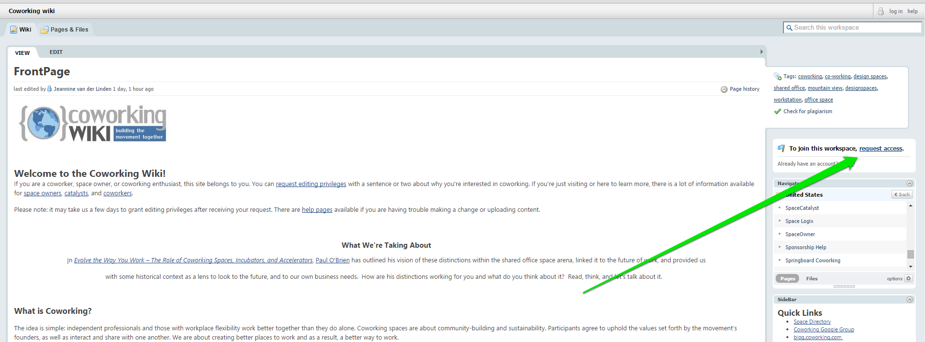
Task: Click the Navigator scrollbar thumb
Action: pyautogui.click(x=910, y=254)
